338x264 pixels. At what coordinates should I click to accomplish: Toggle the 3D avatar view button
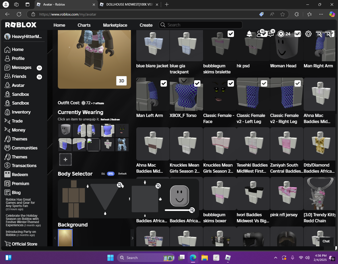121,81
